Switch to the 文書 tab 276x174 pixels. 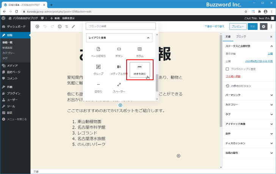click(x=228, y=37)
